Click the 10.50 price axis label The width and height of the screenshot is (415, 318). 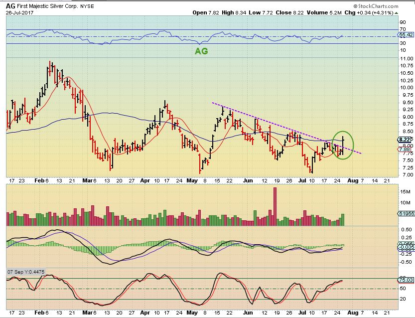point(407,73)
